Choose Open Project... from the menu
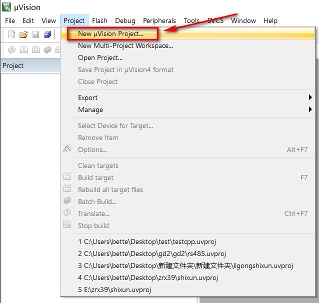Screen dimensions: 319x303 tap(100, 57)
